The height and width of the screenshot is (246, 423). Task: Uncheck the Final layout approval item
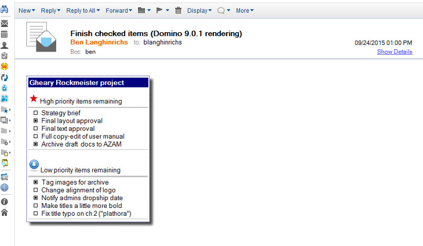(36, 121)
